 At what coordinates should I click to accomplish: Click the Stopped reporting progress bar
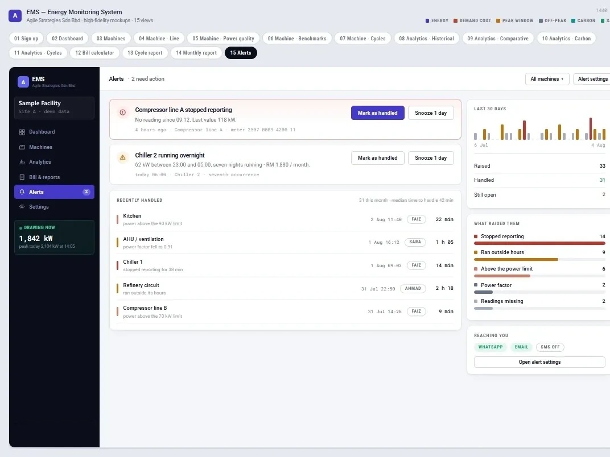539,243
